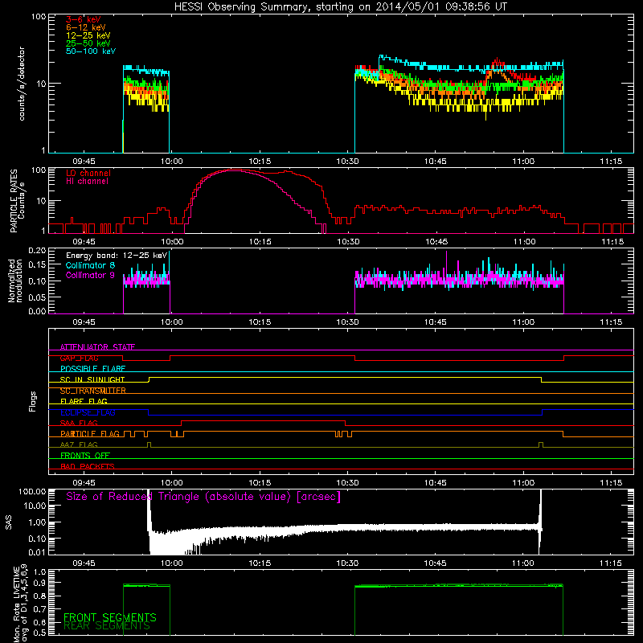Image resolution: width=643 pixels, height=643 pixels.
Task: Click the 11:15 time tick under count-rate panel
Action: pyautogui.click(x=612, y=162)
